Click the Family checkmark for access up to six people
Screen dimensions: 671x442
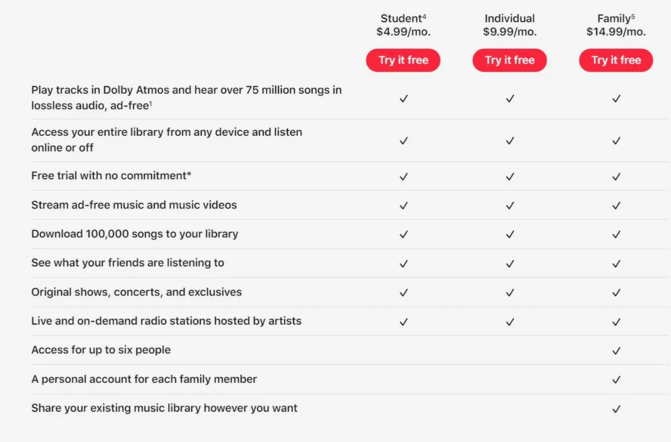[616, 350]
